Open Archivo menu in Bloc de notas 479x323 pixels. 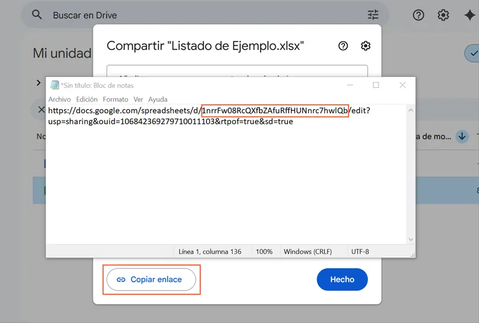click(59, 99)
